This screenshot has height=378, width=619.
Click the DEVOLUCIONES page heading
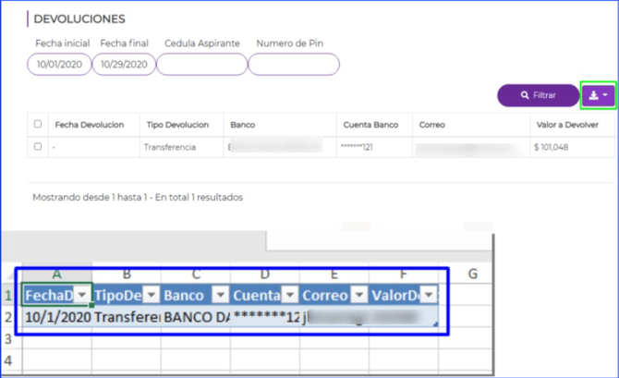point(79,19)
